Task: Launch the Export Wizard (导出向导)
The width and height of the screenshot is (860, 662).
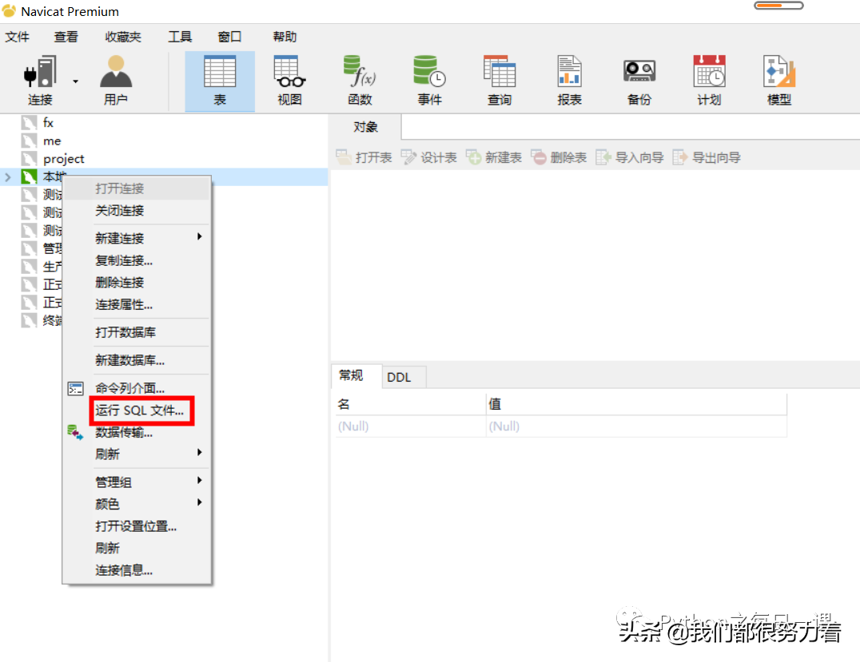Action: [x=707, y=158]
